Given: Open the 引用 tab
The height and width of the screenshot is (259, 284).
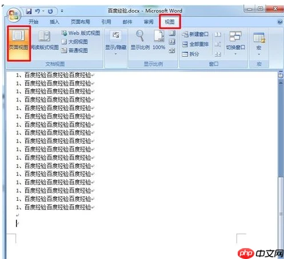Looking at the screenshot, I should point(106,22).
